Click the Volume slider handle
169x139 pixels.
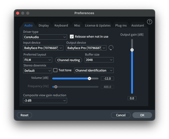coord(89,79)
